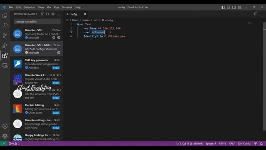Refresh the extensions list

point(47,14)
